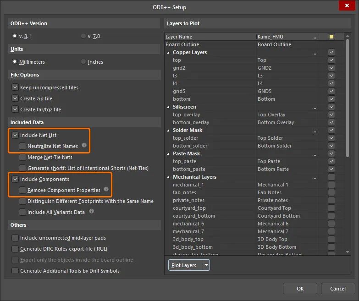359x301 pixels.
Task: Click the Cancel button
Action: tap(338, 289)
